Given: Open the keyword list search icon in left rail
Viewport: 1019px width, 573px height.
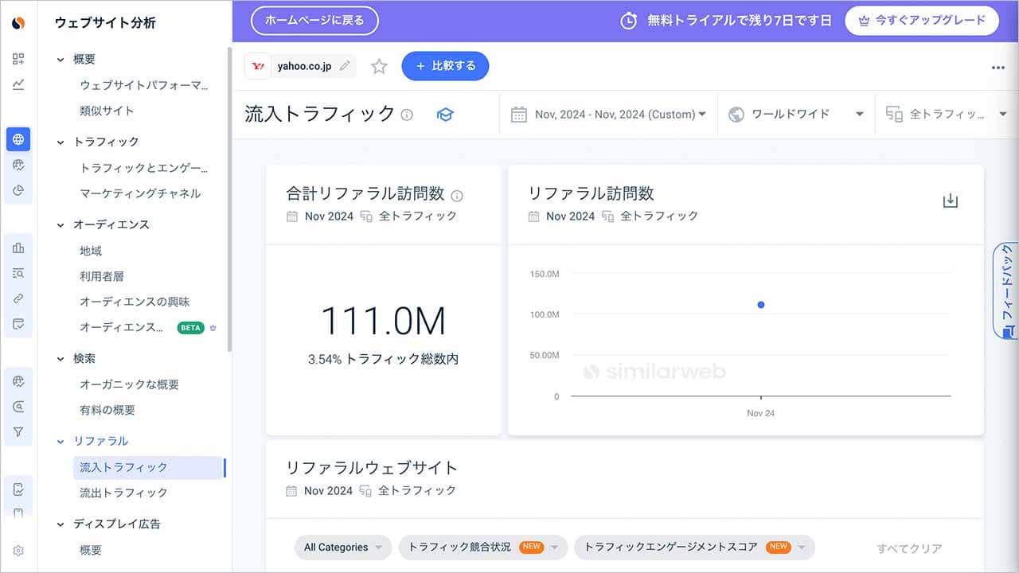Looking at the screenshot, I should 18,273.
